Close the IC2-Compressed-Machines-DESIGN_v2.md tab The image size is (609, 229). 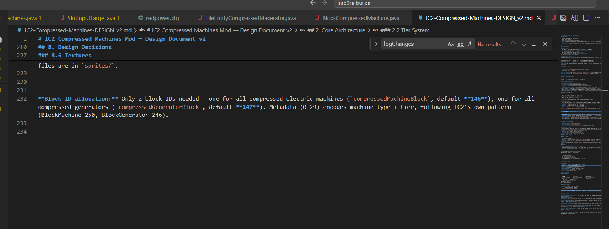tap(539, 18)
